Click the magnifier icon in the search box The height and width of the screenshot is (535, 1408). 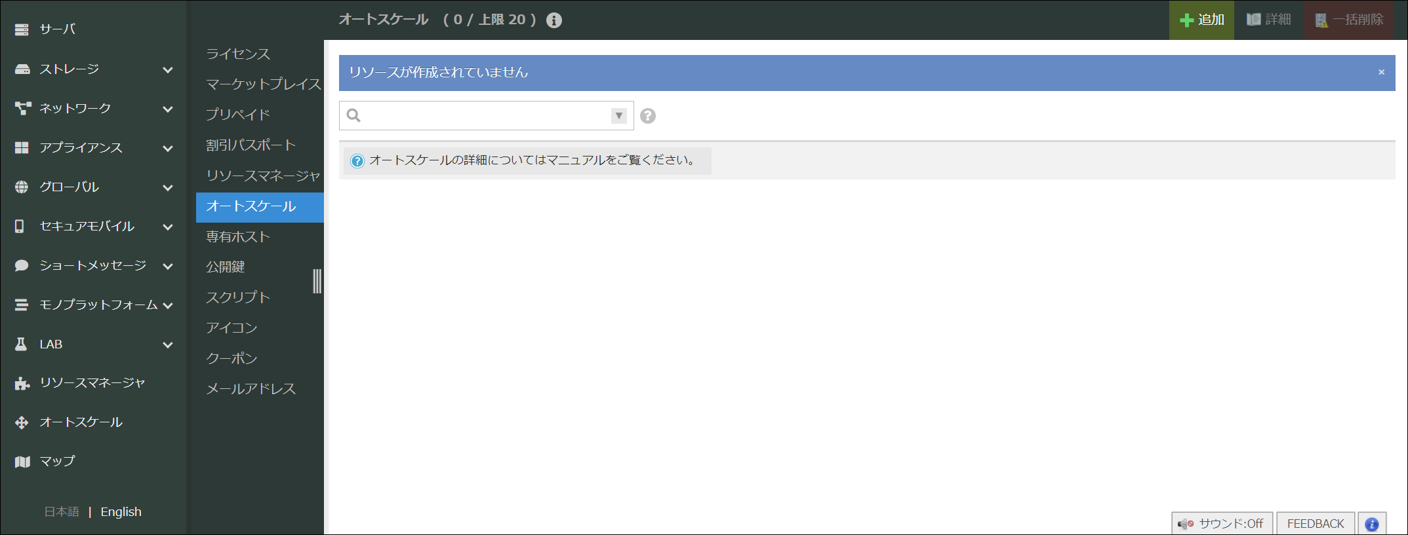pos(353,116)
